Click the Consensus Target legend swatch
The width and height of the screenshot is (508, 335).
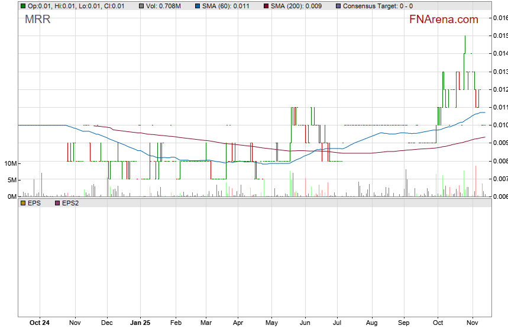338,6
